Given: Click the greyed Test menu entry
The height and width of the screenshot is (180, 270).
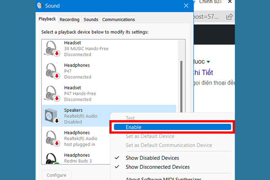Looking at the screenshot, I should (130, 118).
